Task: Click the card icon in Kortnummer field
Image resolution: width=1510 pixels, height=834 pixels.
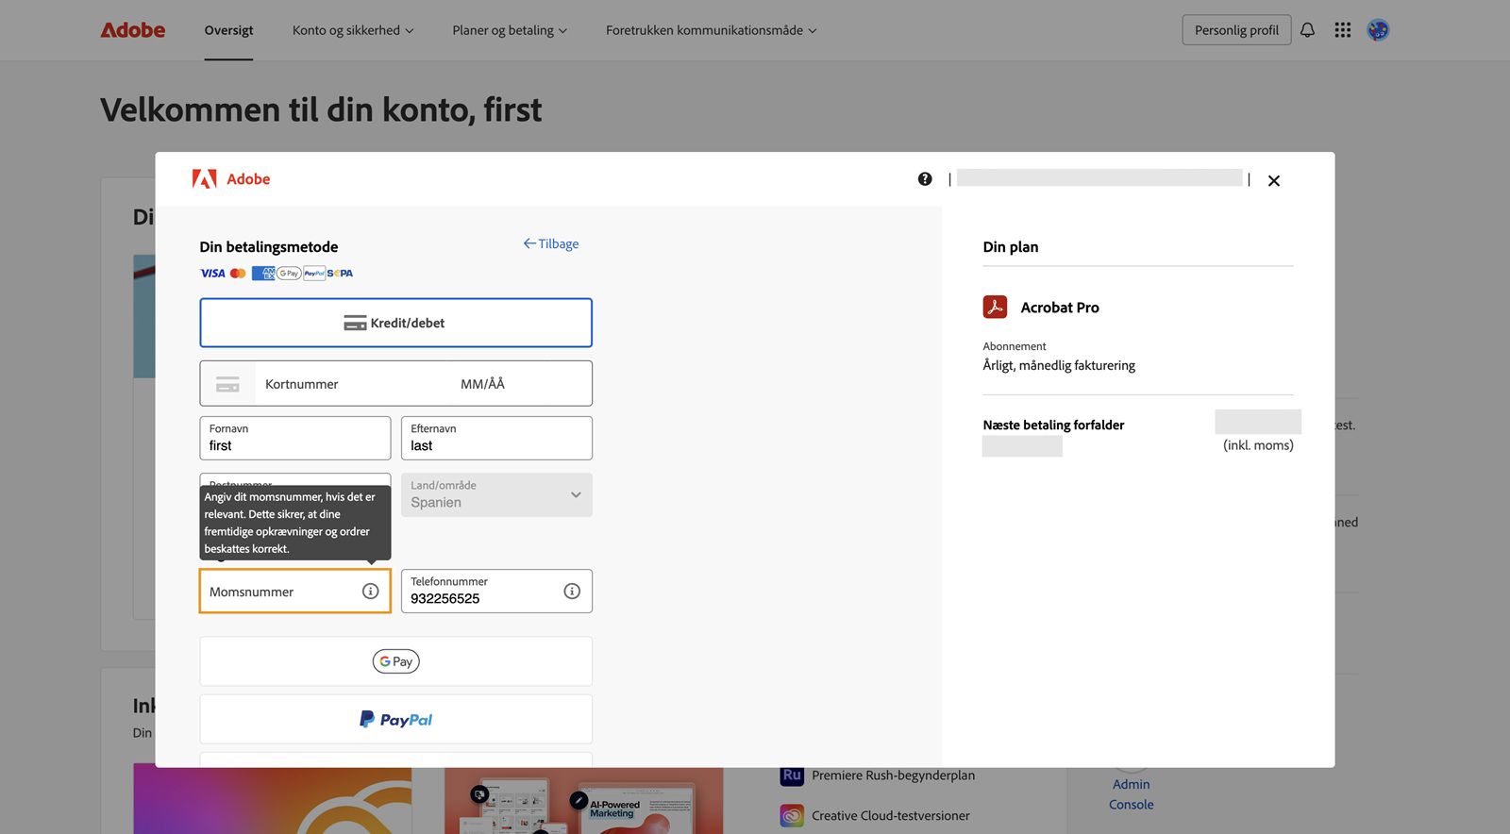Action: coord(227,384)
